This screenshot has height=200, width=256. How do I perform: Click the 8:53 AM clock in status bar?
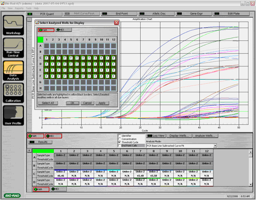245,196
